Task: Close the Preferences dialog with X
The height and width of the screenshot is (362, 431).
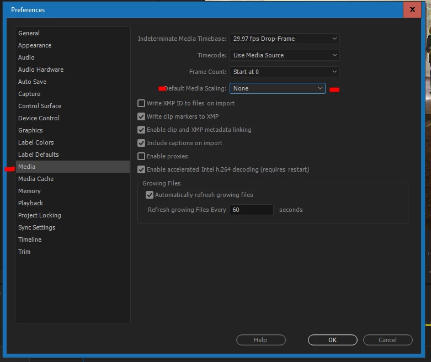Action: (x=412, y=9)
